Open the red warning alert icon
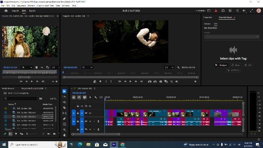This screenshot has height=148, width=263. point(216,11)
